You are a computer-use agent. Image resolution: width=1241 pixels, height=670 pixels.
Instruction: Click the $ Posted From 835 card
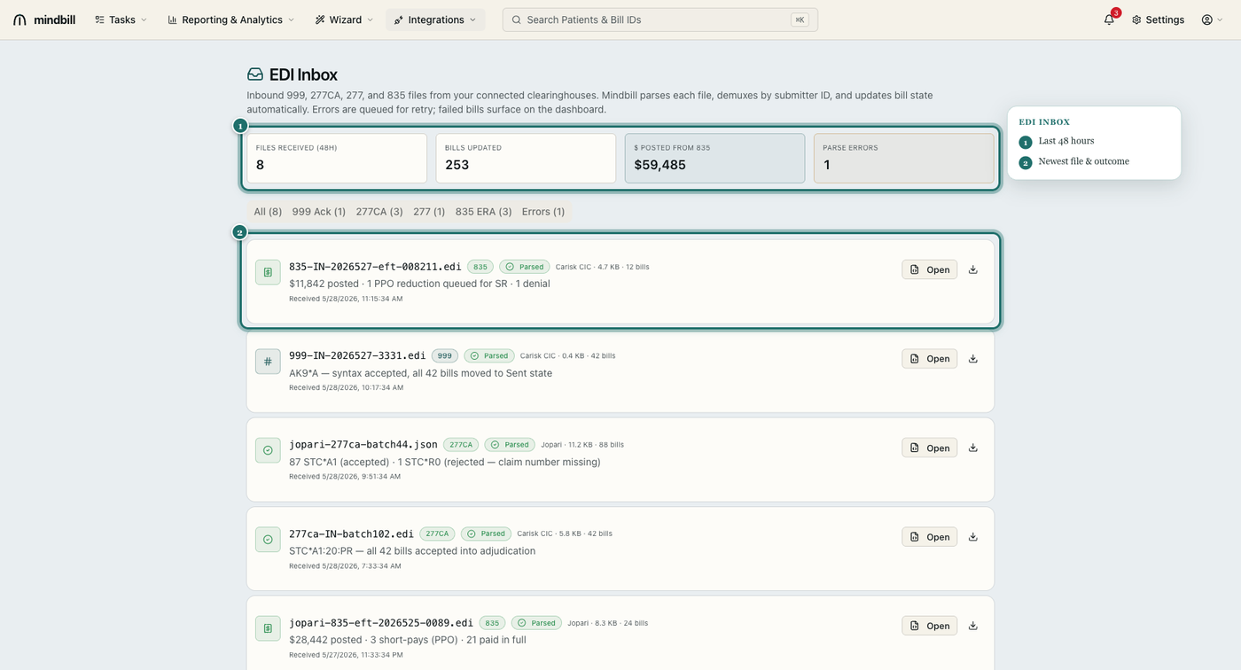[714, 159]
